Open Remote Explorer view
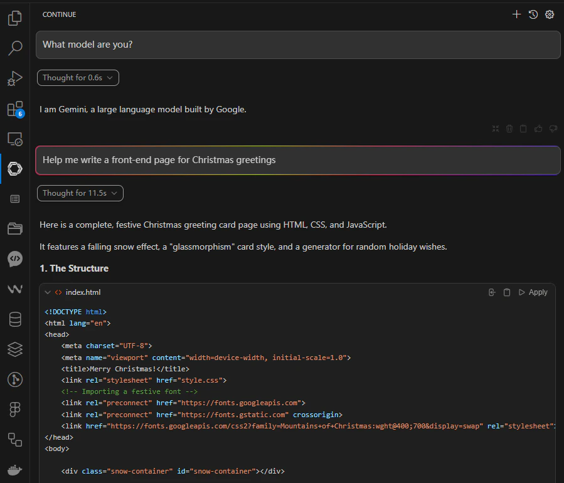The width and height of the screenshot is (564, 483). click(x=15, y=139)
